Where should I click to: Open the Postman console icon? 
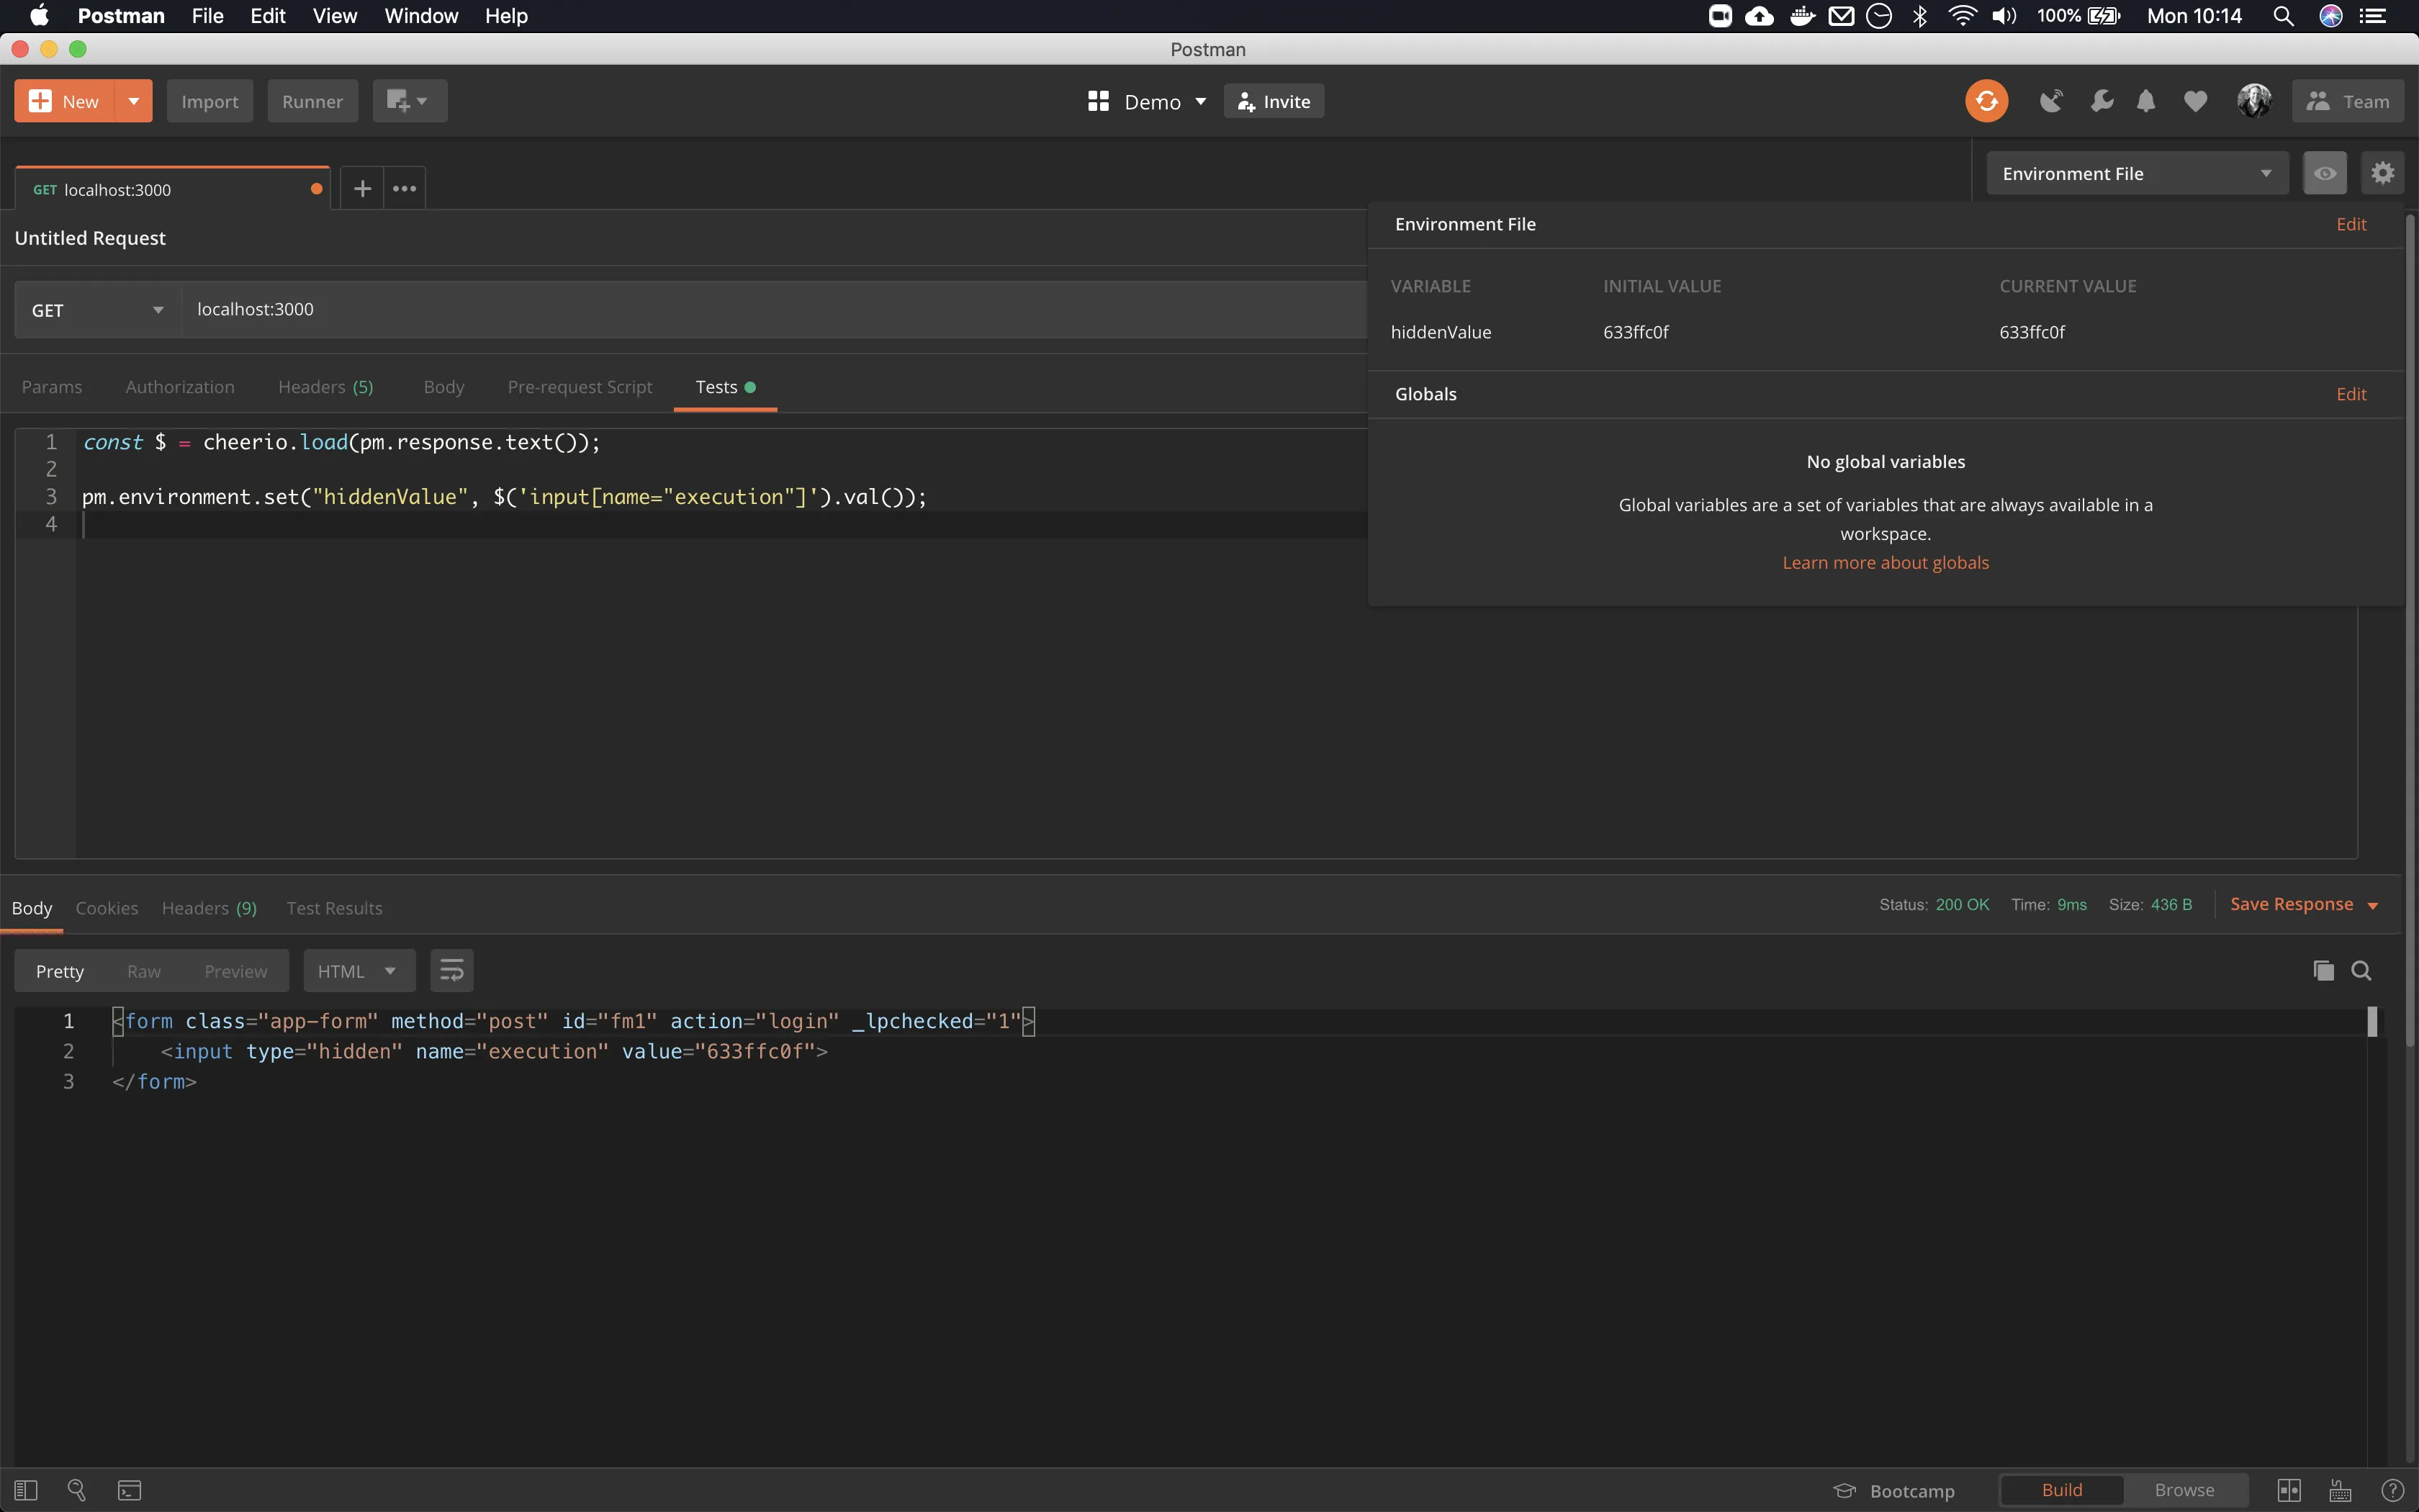point(130,1490)
